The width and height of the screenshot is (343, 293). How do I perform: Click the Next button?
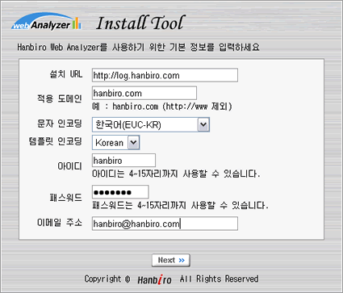pos(171,260)
